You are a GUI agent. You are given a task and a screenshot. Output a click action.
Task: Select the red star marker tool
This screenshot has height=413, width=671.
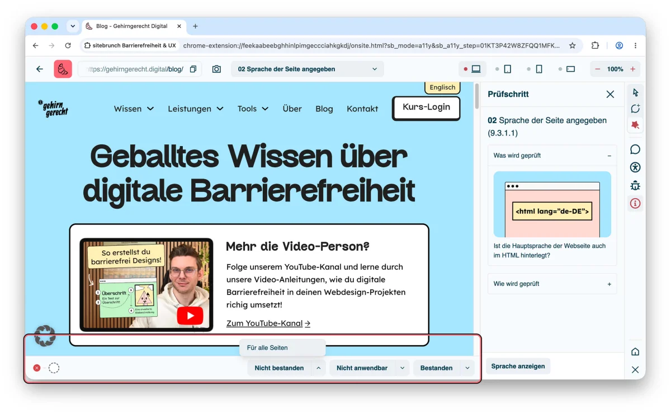tap(635, 125)
